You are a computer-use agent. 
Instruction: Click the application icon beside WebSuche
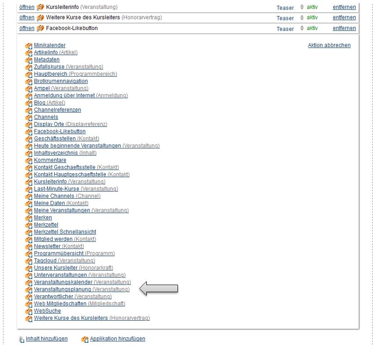(x=29, y=311)
